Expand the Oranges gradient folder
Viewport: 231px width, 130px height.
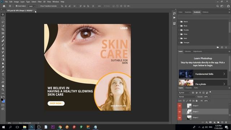(179, 43)
